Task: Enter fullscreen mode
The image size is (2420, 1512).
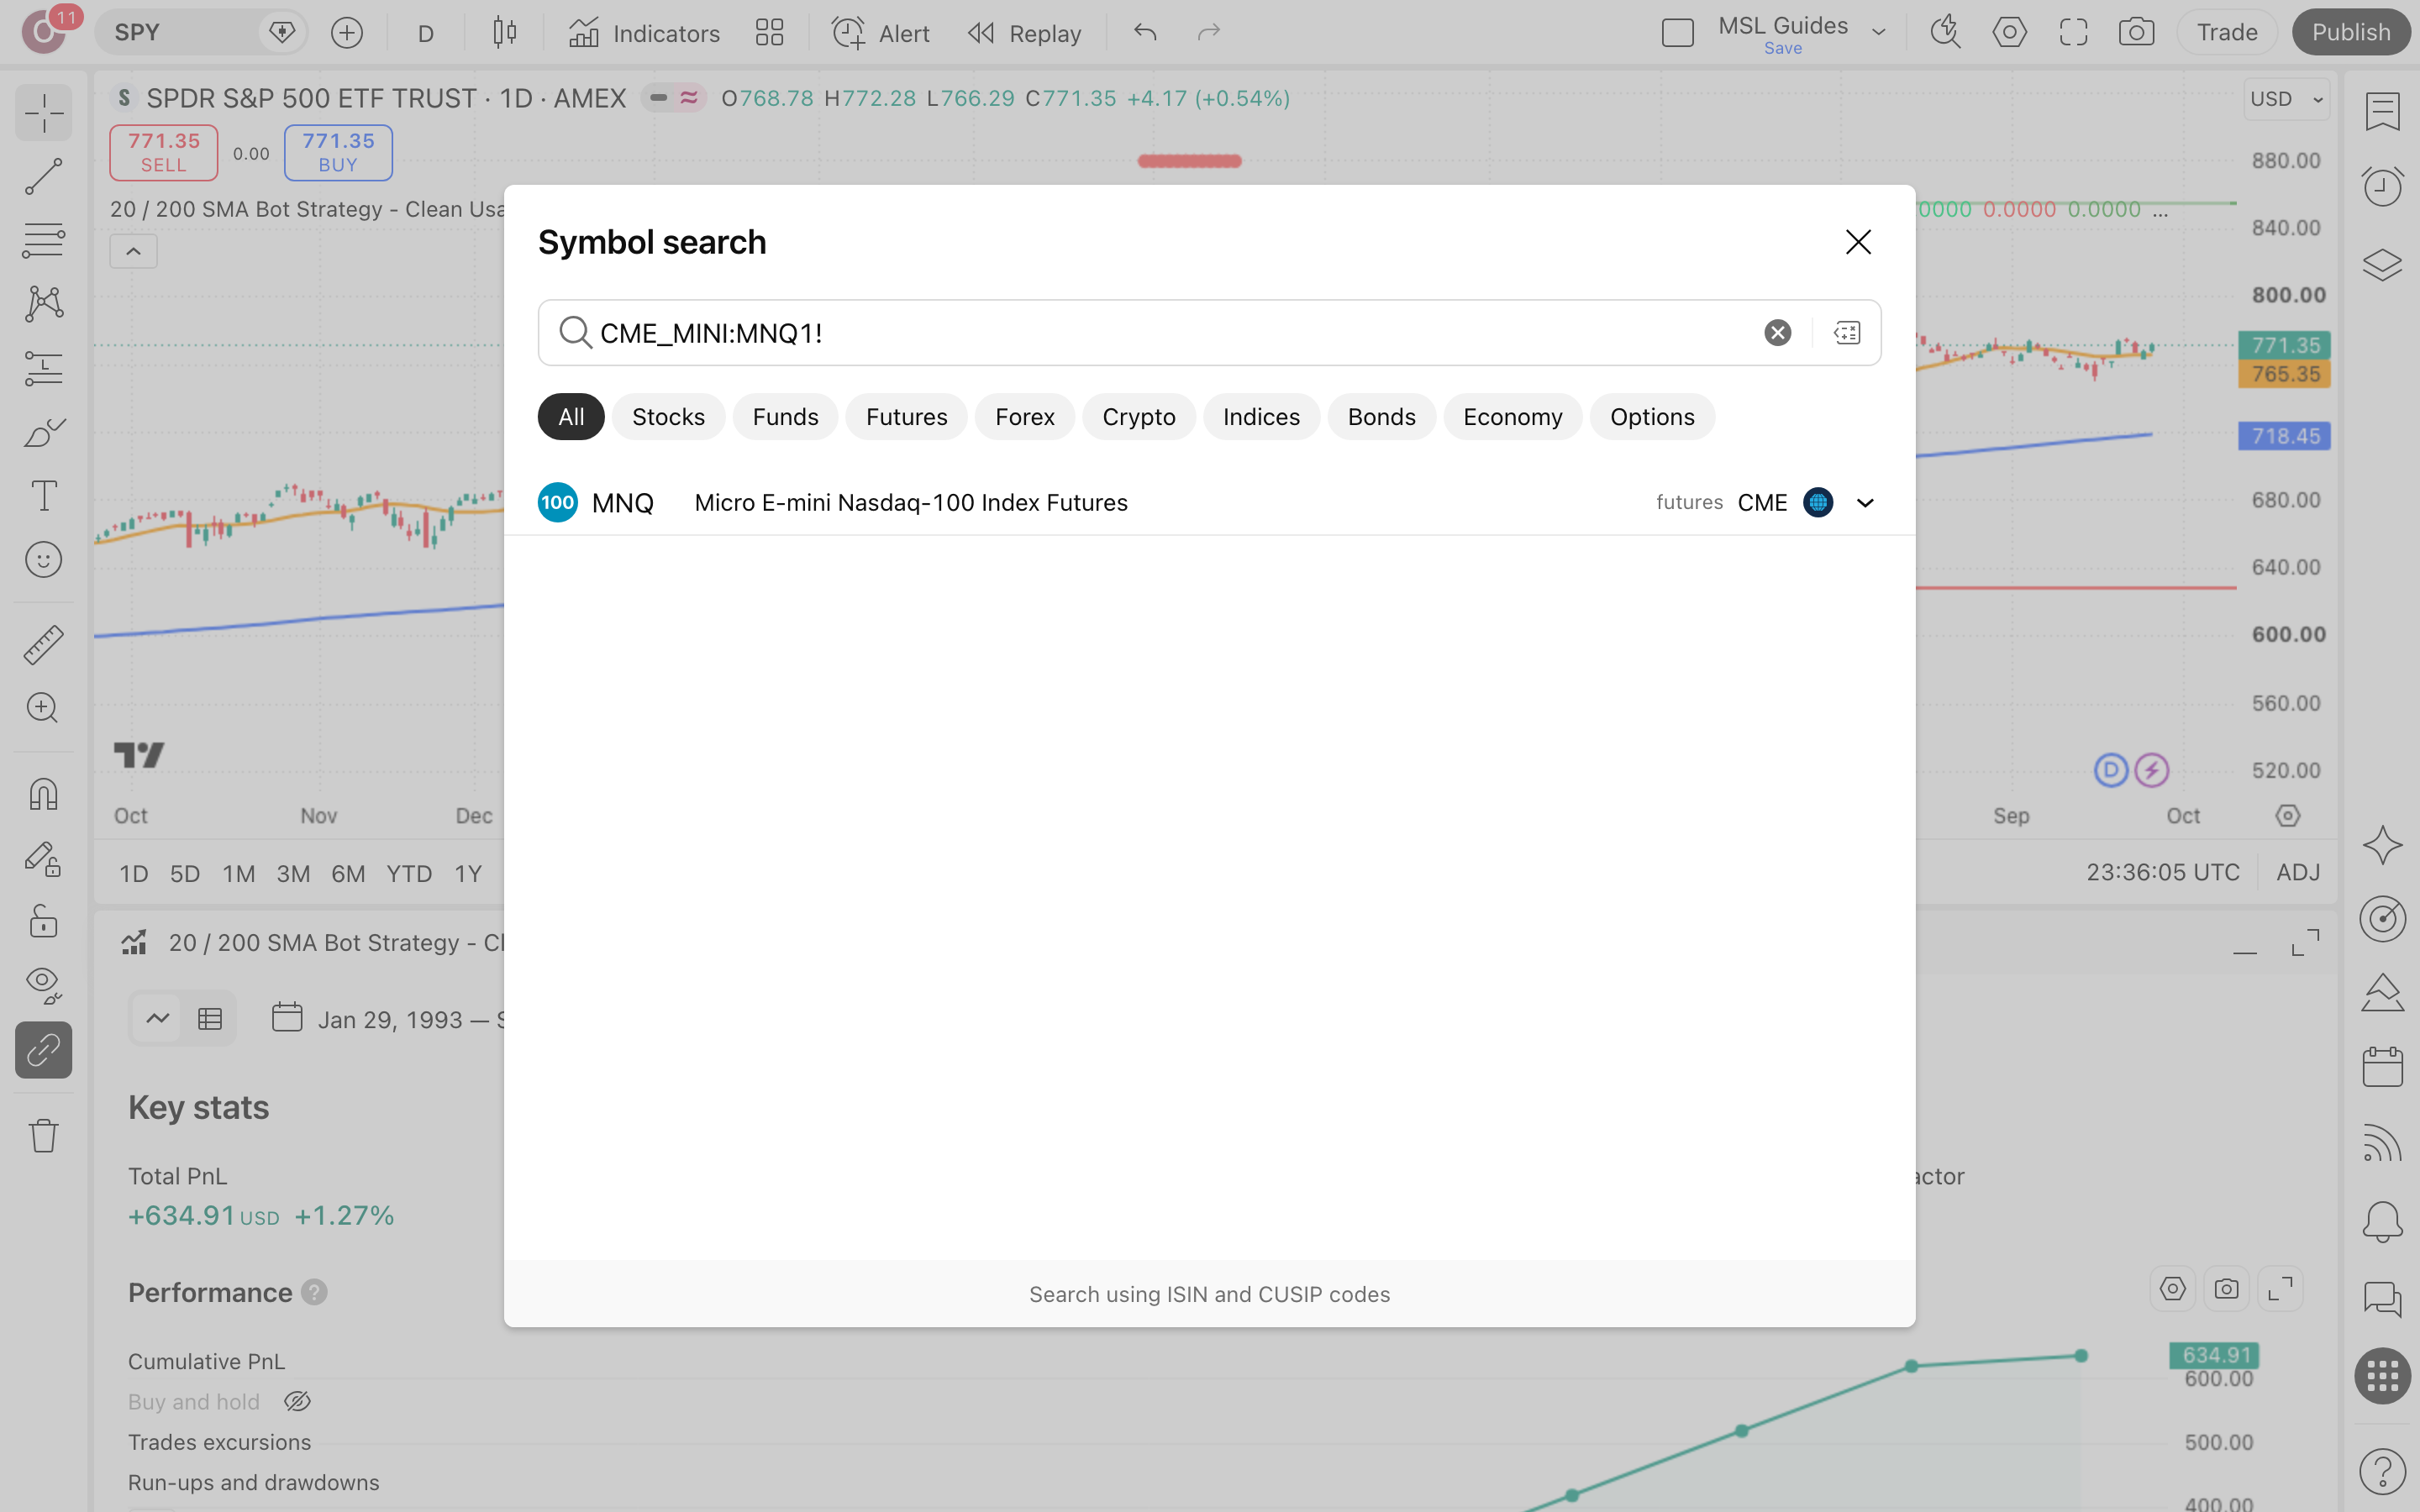Action: tap(2073, 33)
